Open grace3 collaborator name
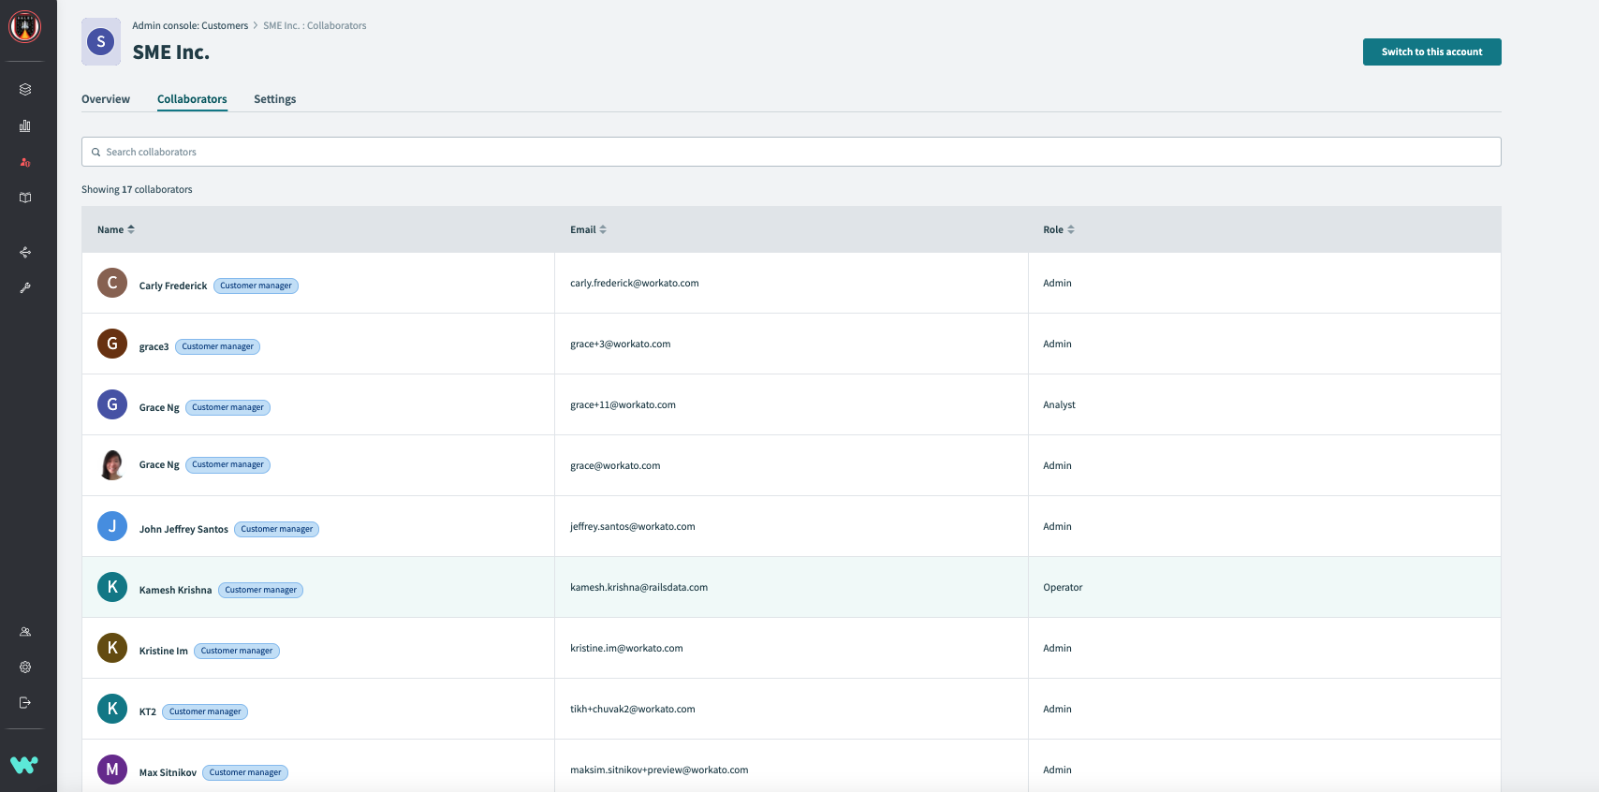 pos(154,346)
